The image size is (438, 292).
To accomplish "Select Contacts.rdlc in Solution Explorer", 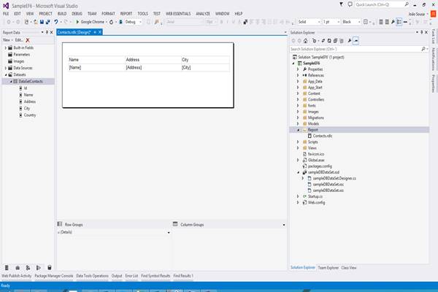I will pos(323,136).
